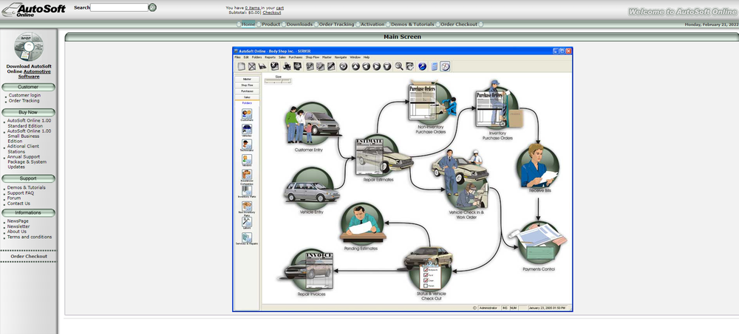Click the Customer Entry family-with-van graphic

coord(312,124)
